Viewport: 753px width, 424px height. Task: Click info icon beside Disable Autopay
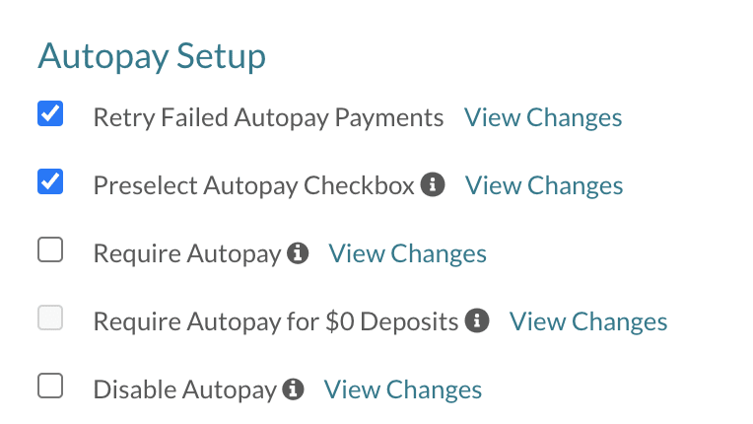tap(293, 389)
